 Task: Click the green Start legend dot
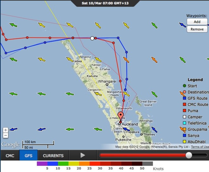185,86
